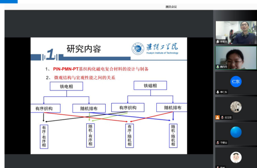Select the cartoon face avatar at the bottom
Screen dimensions: 257x168
coord(236,157)
